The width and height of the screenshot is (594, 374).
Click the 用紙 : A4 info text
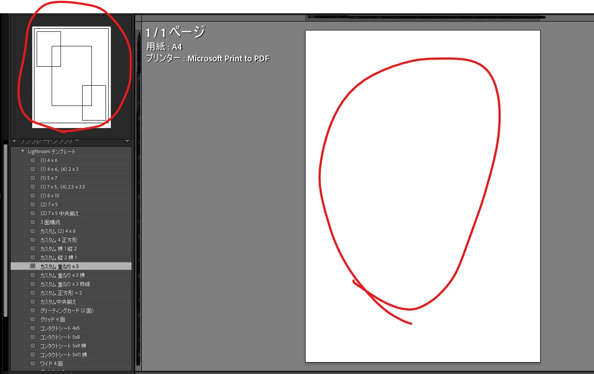click(x=164, y=47)
